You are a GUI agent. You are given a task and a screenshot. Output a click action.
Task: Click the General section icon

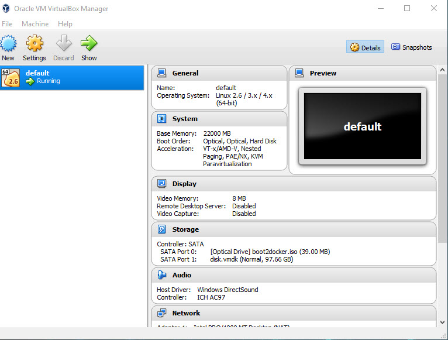pos(162,73)
